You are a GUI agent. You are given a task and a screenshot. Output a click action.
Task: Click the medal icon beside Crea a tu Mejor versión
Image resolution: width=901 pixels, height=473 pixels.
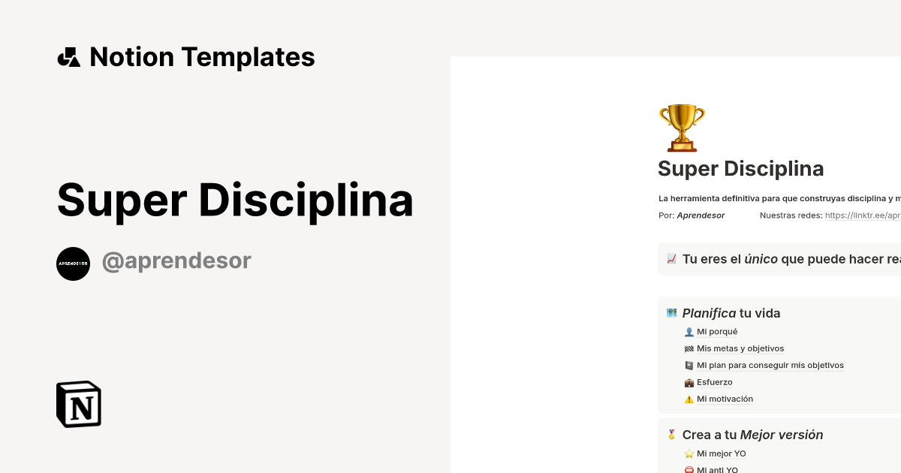[x=670, y=434]
